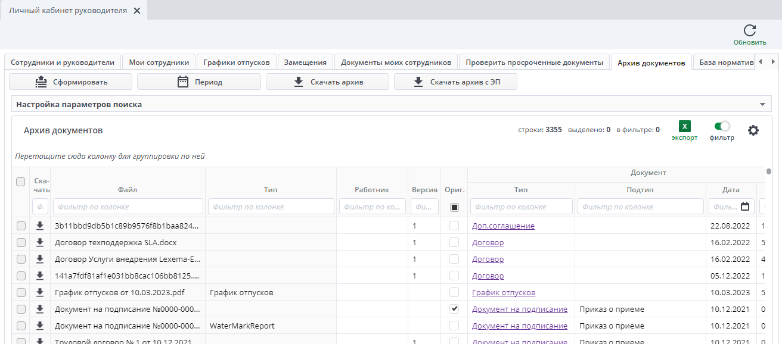Click the Документ Тип filter field
782x344 pixels.
click(x=522, y=207)
